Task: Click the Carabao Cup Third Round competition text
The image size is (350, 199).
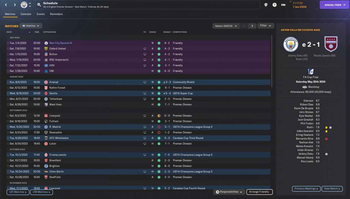Action: coord(188,138)
